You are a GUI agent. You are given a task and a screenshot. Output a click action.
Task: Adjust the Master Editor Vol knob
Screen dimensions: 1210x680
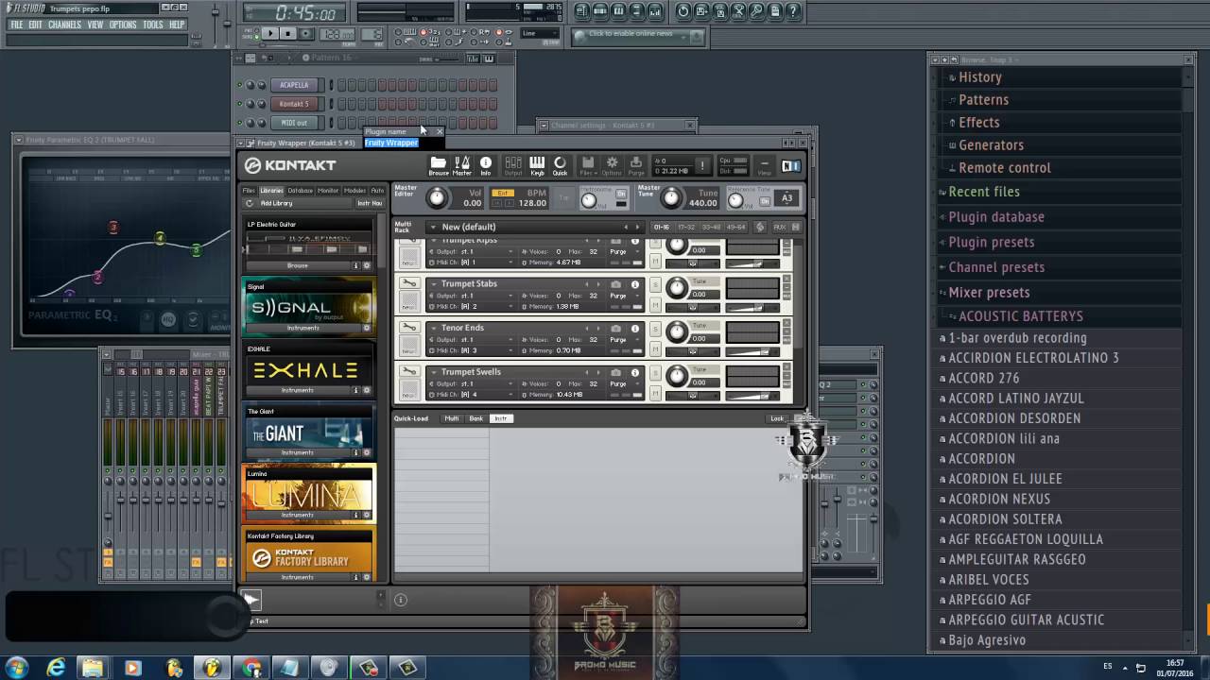[437, 197]
